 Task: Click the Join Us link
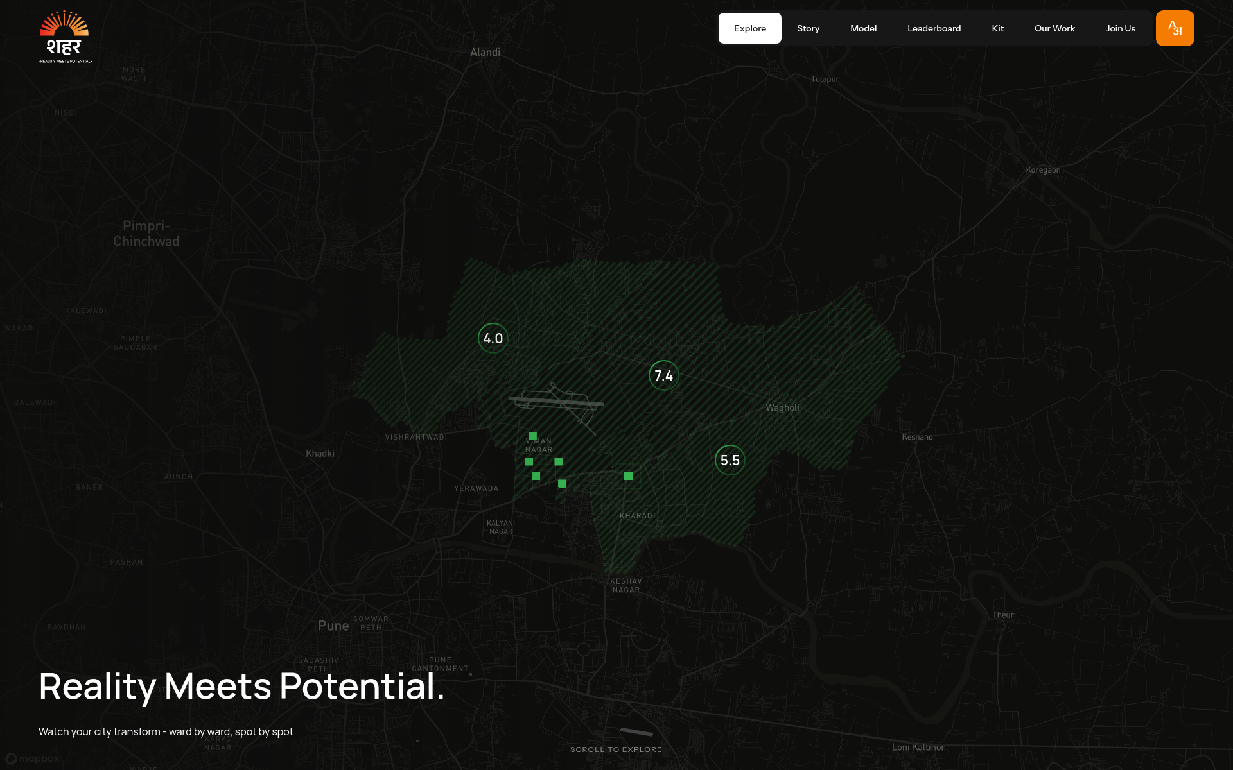tap(1120, 28)
